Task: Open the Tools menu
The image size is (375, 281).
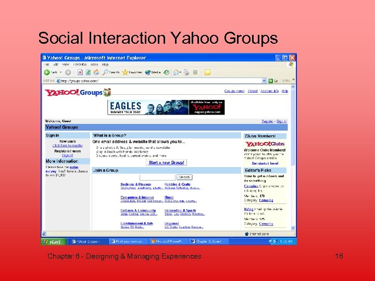Action: tap(94, 65)
